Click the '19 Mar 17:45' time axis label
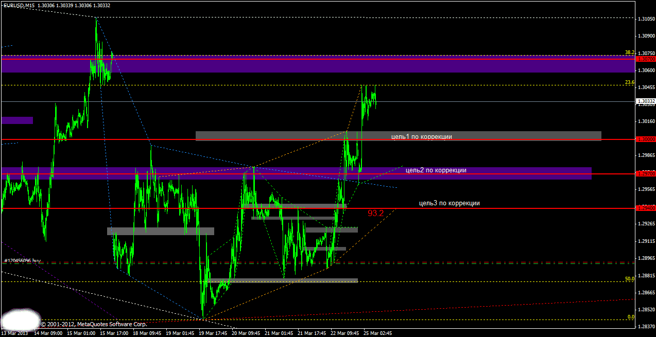This screenshot has height=337, width=656. (213, 333)
